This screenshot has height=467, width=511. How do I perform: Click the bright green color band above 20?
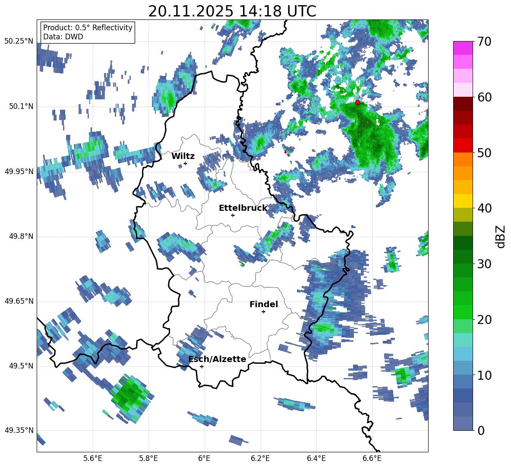point(463,312)
